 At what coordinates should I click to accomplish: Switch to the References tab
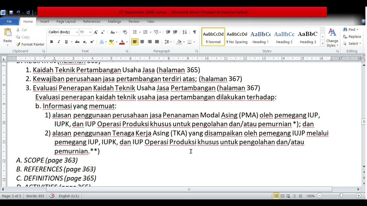click(x=92, y=21)
